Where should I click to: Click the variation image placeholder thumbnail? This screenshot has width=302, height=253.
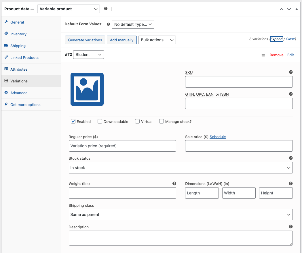(87, 89)
